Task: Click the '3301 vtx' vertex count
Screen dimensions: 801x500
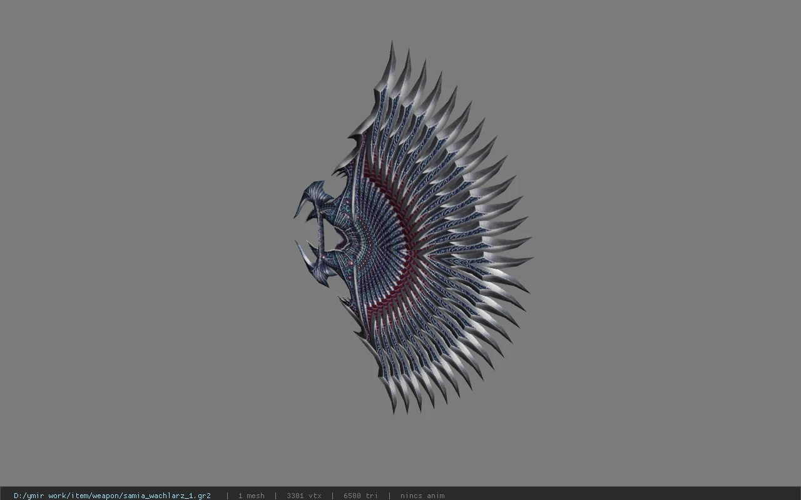Action: (x=304, y=496)
